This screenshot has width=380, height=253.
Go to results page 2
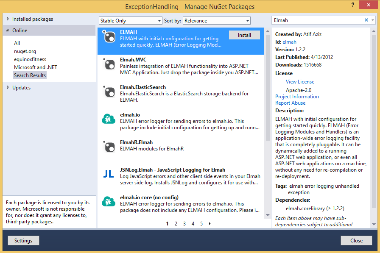[x=176, y=224]
